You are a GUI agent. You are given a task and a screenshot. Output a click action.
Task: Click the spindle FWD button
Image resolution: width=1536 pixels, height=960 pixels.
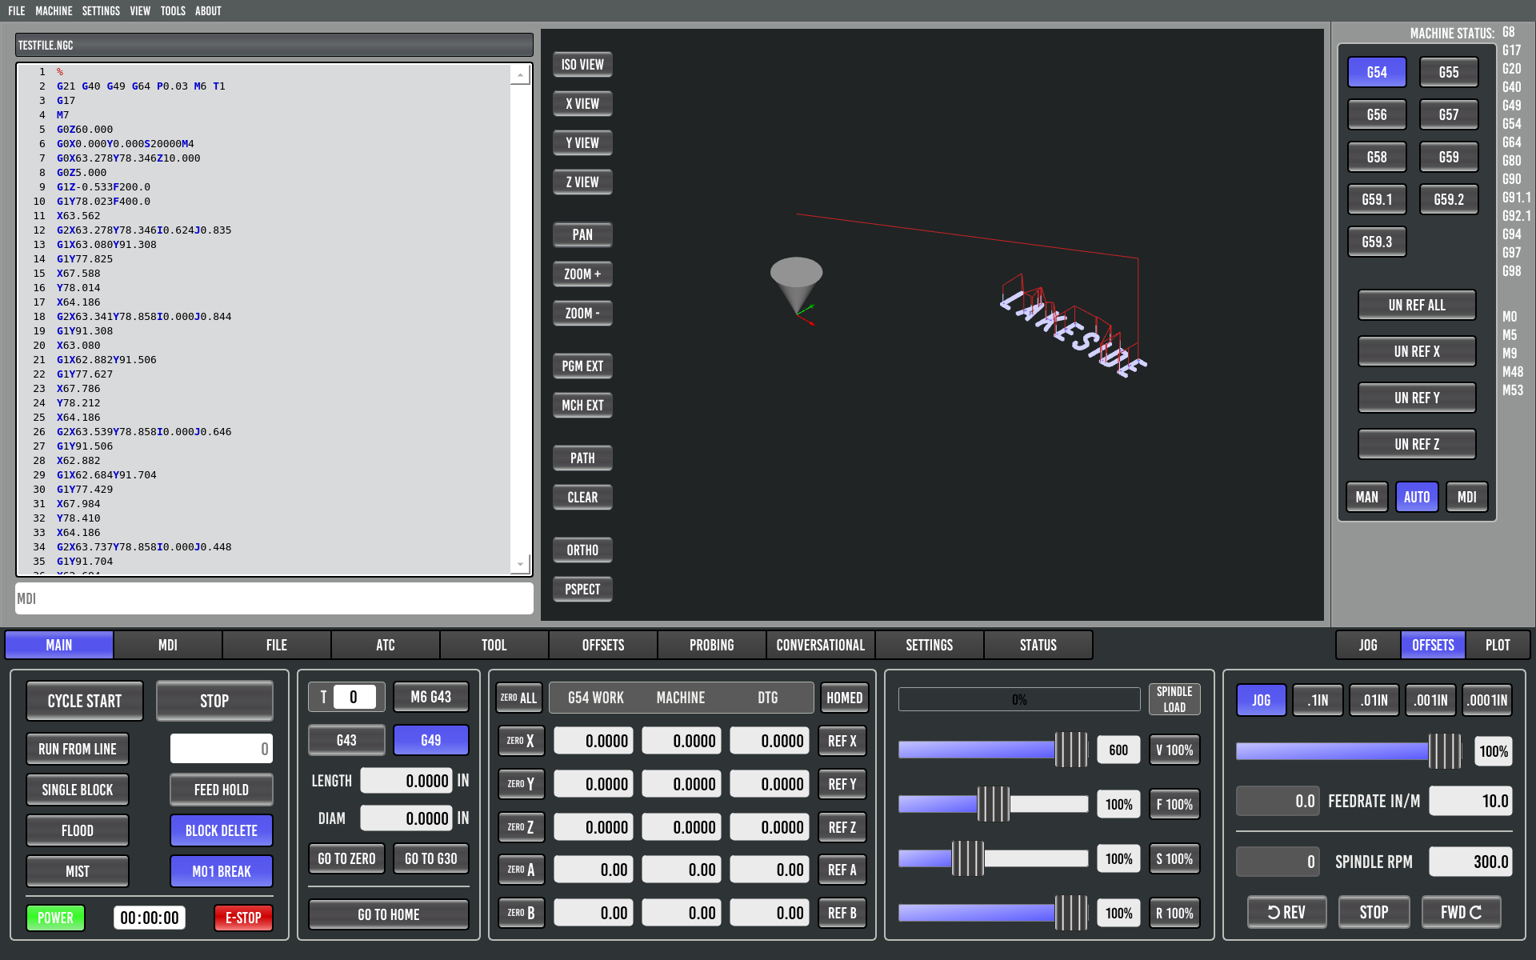pos(1461,912)
